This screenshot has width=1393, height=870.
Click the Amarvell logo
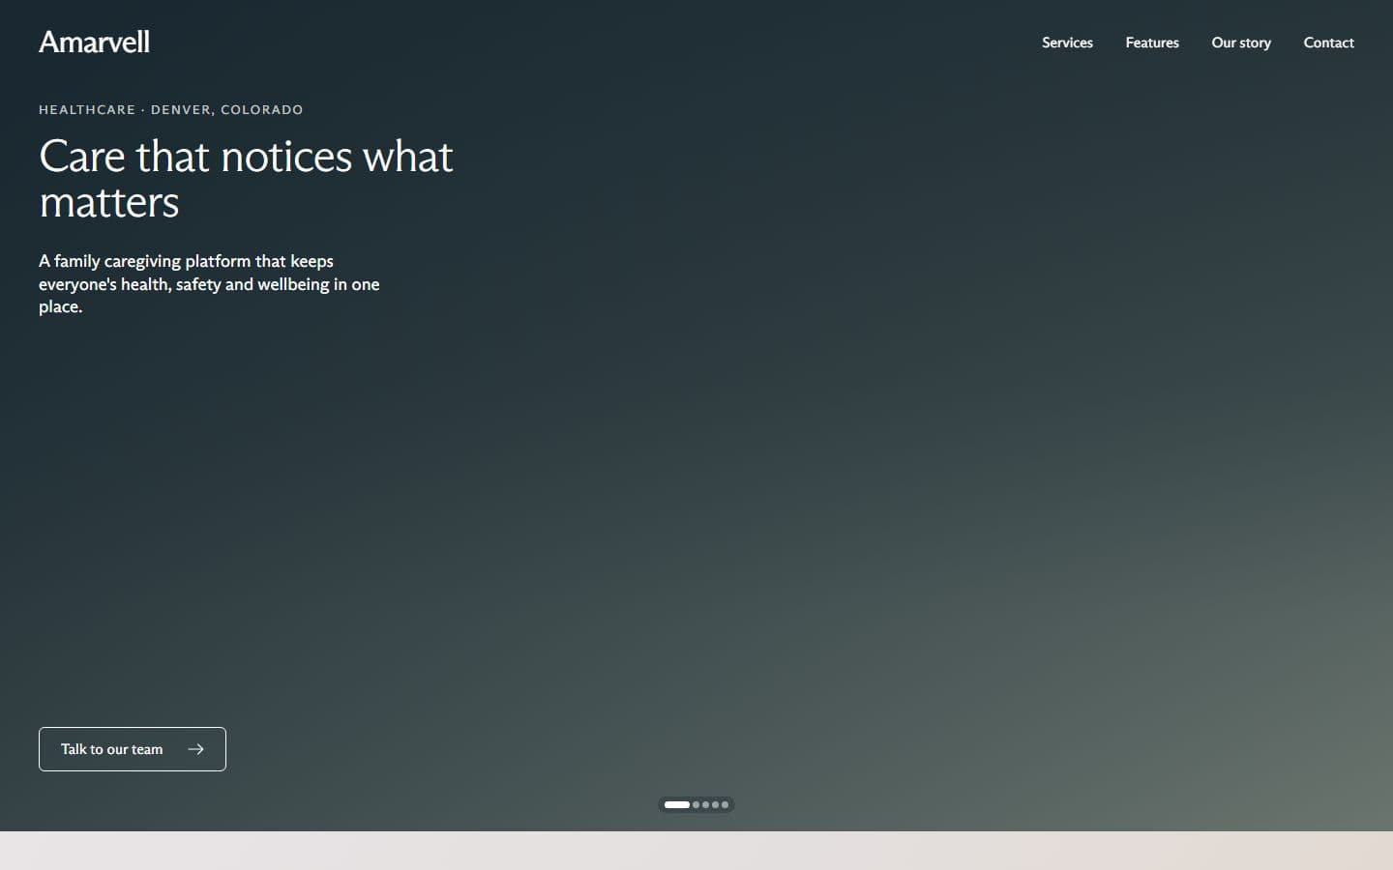click(x=94, y=42)
